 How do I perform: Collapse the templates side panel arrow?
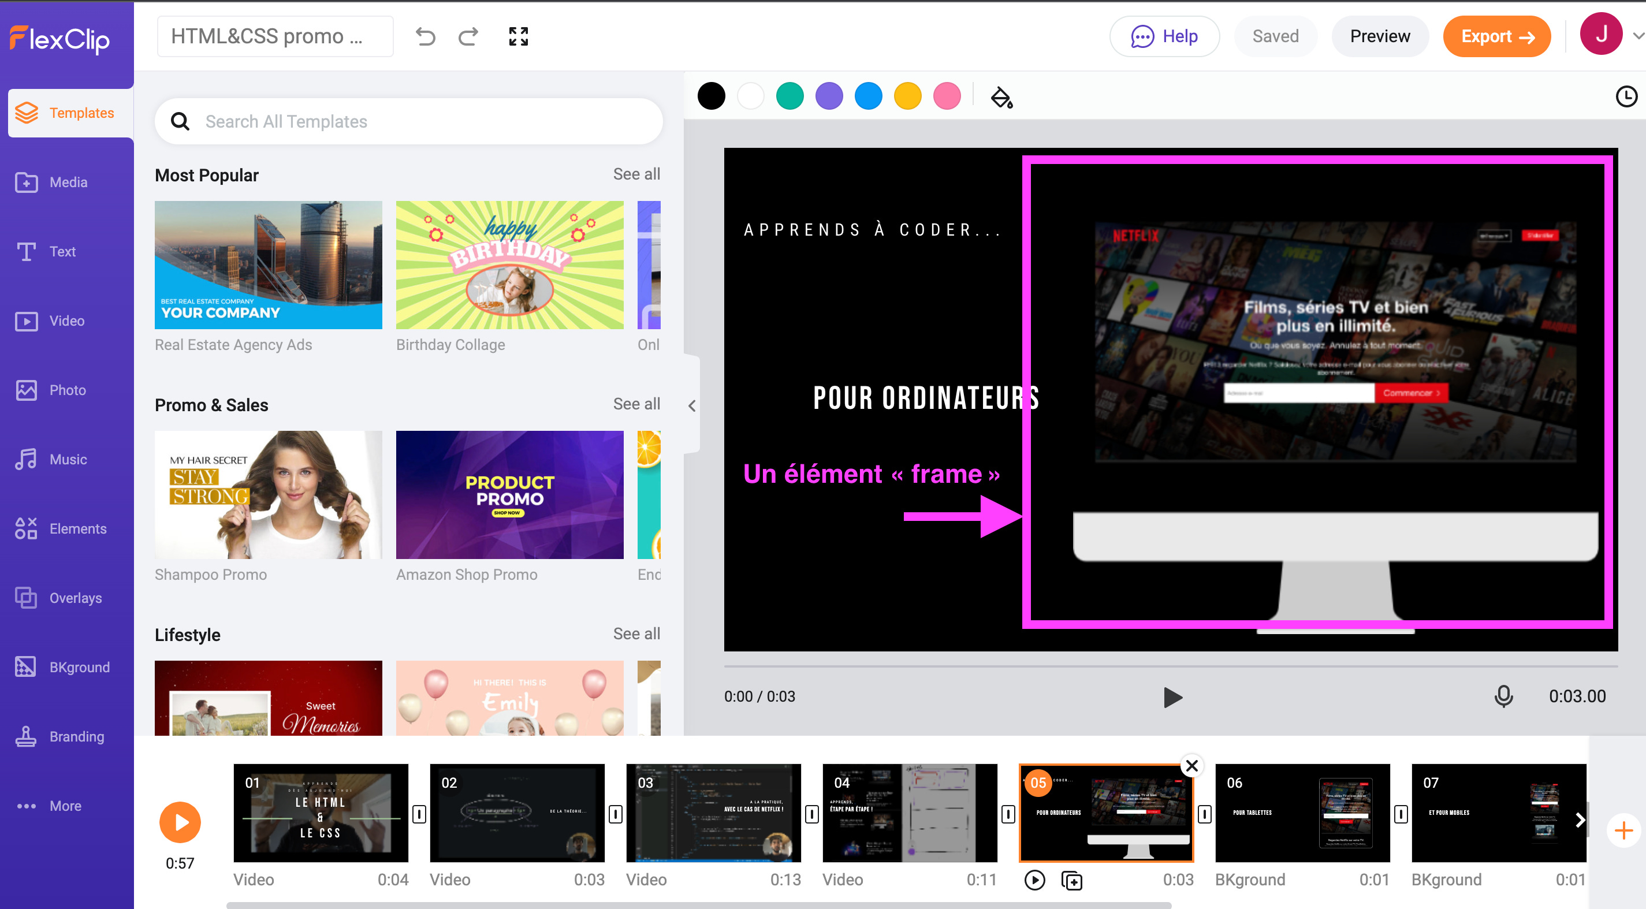(692, 405)
